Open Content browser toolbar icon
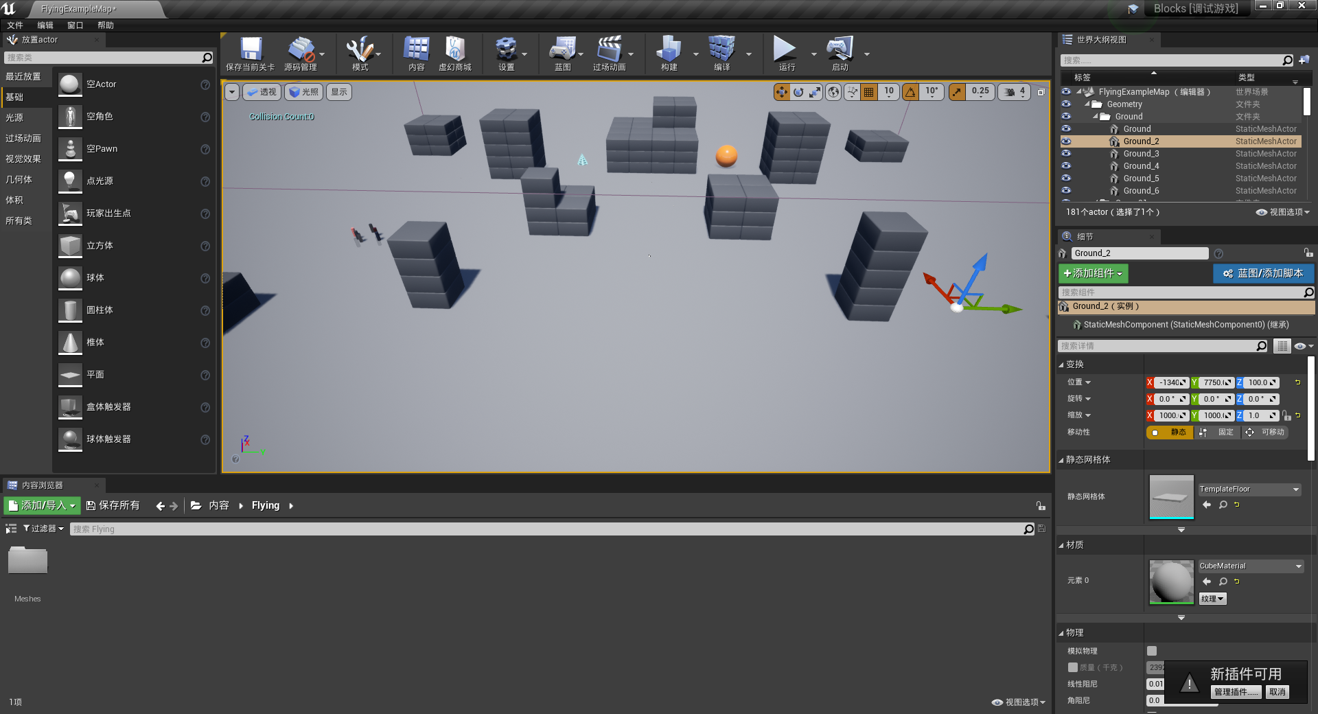1318x714 pixels. [416, 54]
